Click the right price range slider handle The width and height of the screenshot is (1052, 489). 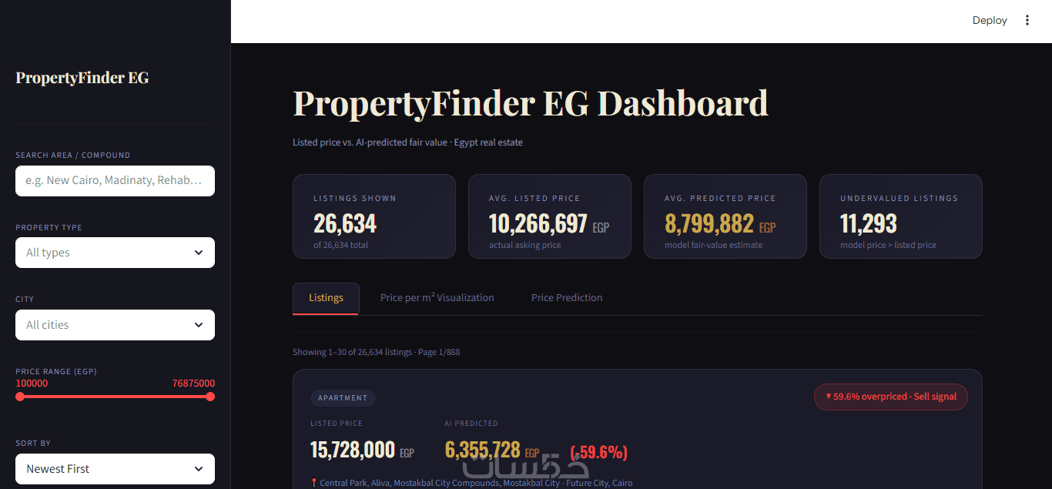pyautogui.click(x=210, y=397)
